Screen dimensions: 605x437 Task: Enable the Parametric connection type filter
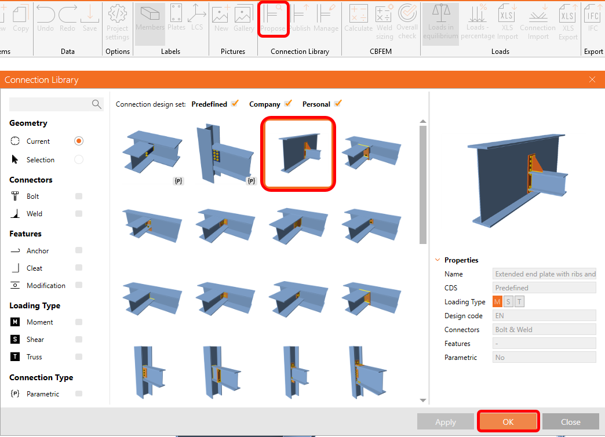[x=79, y=394]
